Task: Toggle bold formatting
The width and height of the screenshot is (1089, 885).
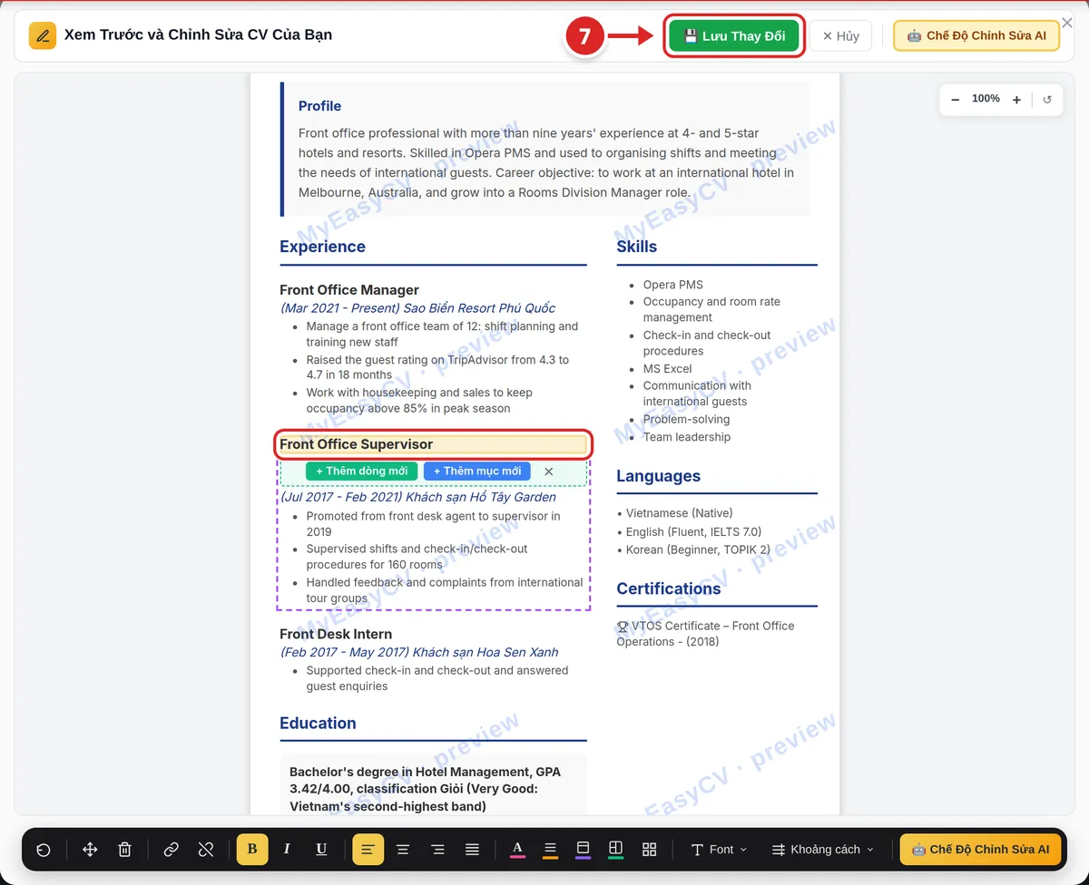Action: pyautogui.click(x=252, y=850)
